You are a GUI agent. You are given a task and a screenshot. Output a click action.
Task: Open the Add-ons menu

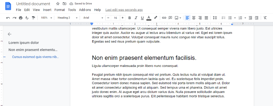pyautogui.click(x=85, y=10)
